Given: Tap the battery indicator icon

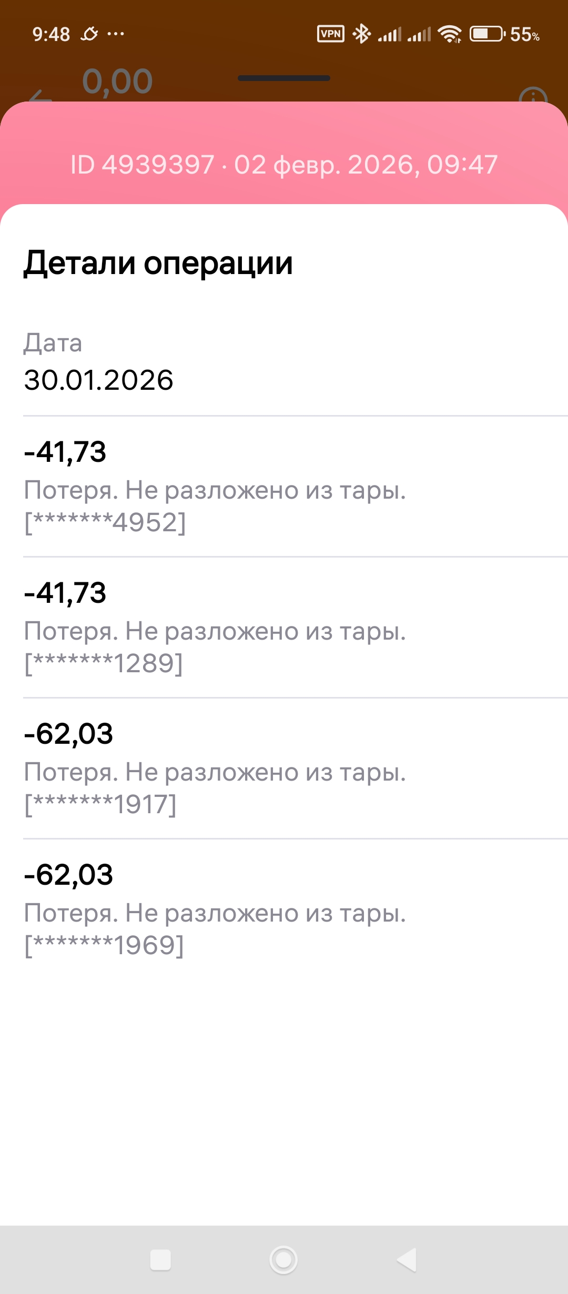Looking at the screenshot, I should pyautogui.click(x=486, y=34).
